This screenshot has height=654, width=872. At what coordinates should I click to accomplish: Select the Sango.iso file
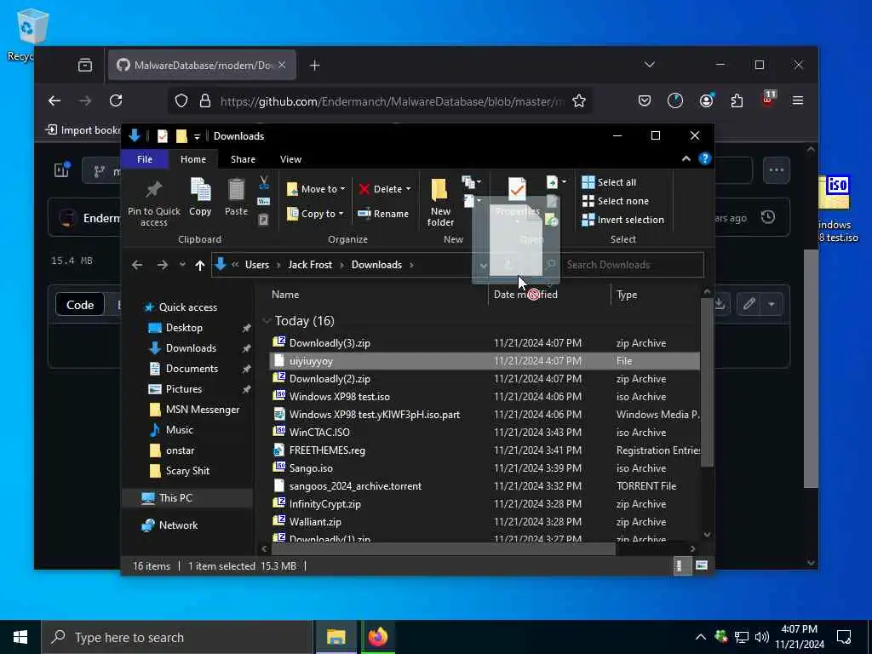tap(311, 468)
